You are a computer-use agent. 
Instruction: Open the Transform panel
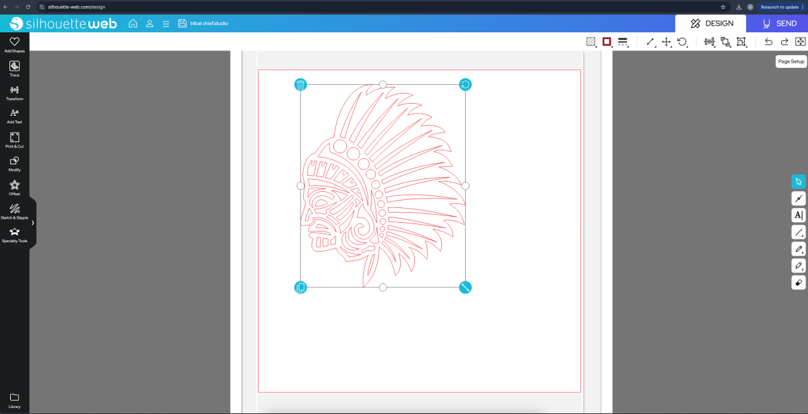click(x=15, y=93)
